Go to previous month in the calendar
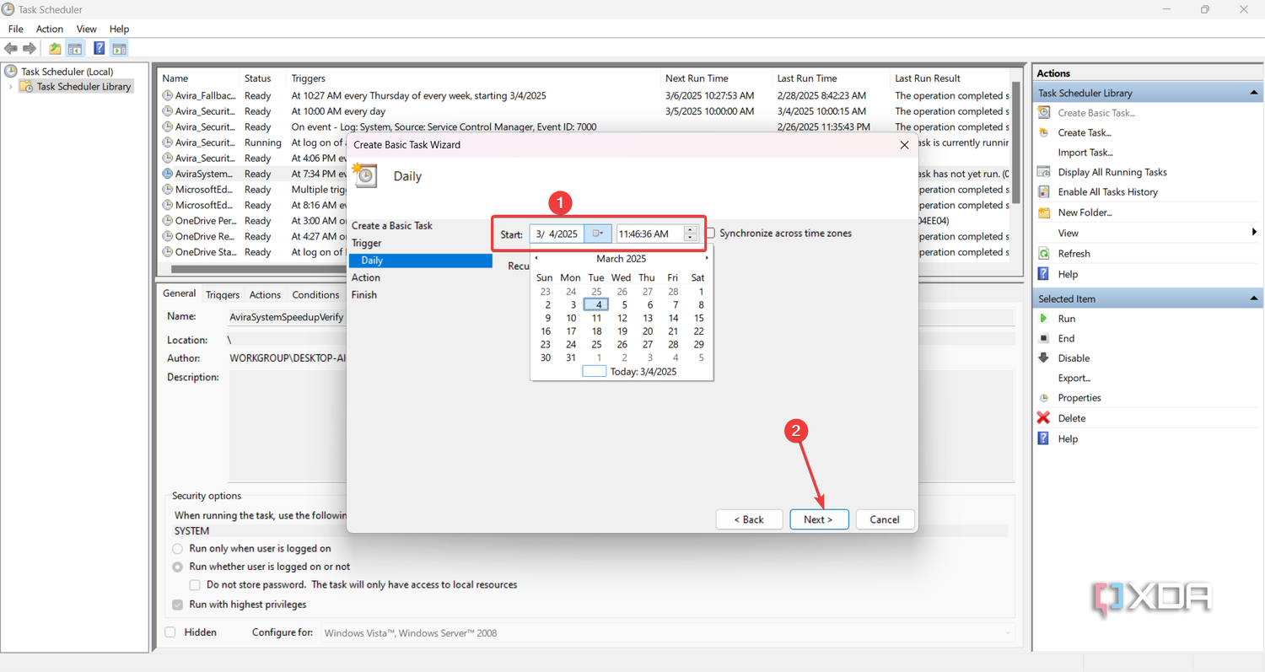 [536, 259]
